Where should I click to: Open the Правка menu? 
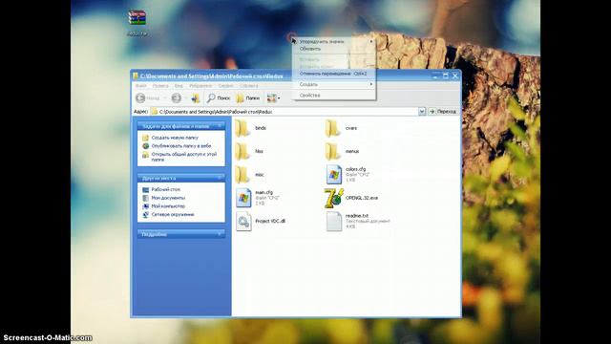pos(160,86)
